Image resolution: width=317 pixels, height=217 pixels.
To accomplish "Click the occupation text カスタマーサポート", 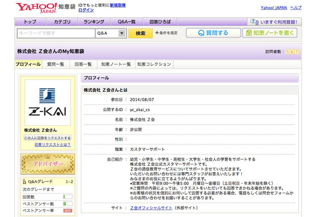I will (x=147, y=149).
